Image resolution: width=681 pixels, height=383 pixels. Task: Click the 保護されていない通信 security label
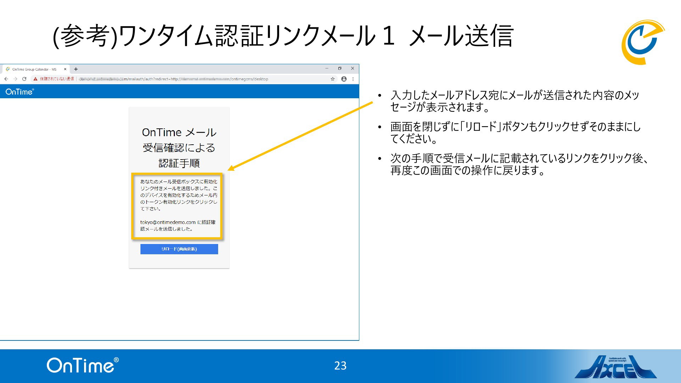(57, 79)
